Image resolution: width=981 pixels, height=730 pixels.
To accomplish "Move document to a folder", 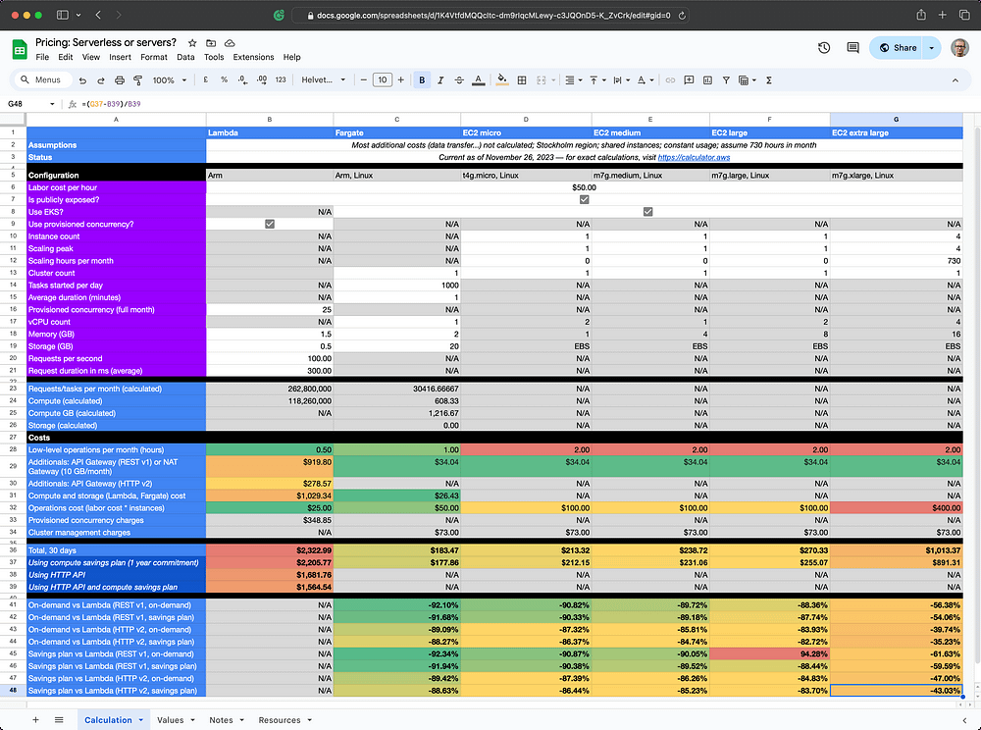I will (211, 43).
